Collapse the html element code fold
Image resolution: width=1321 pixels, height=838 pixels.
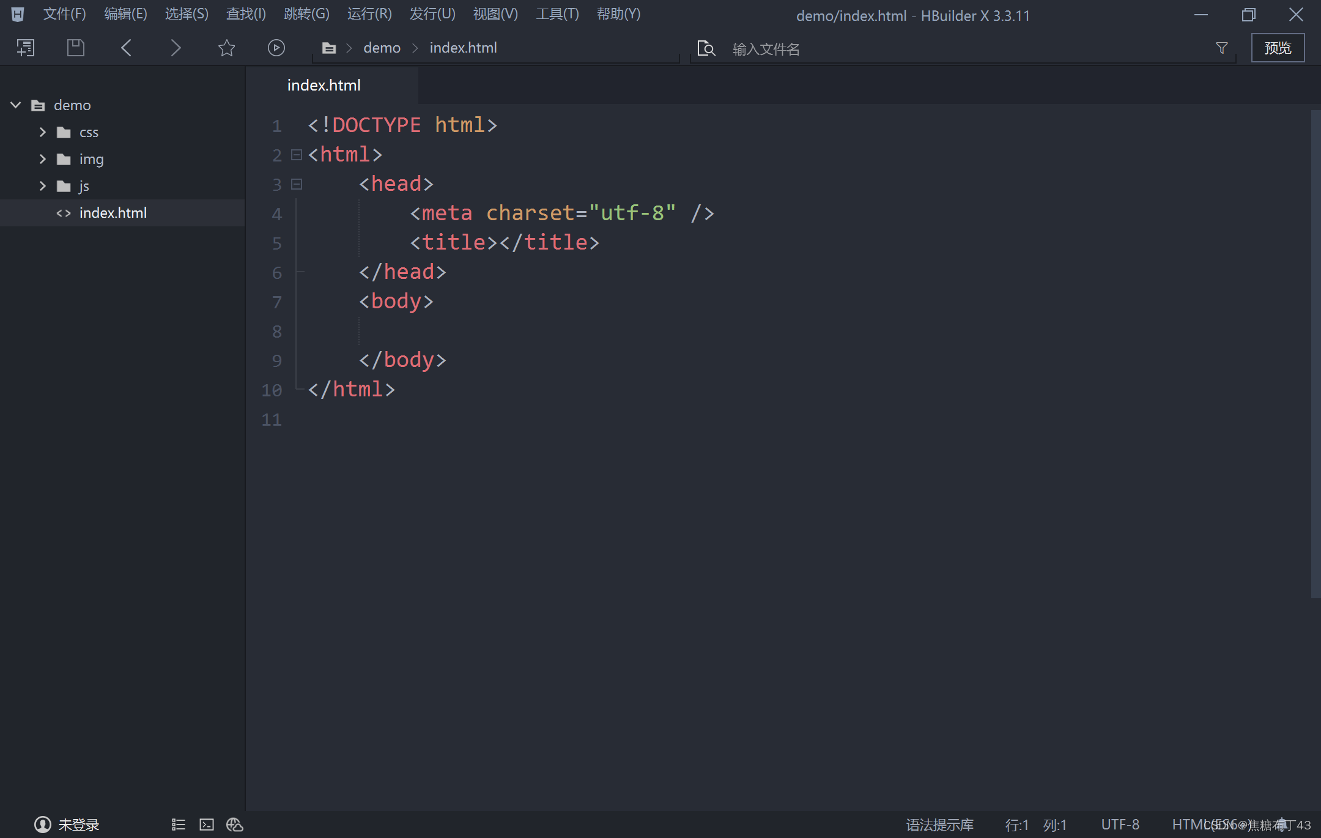click(297, 155)
